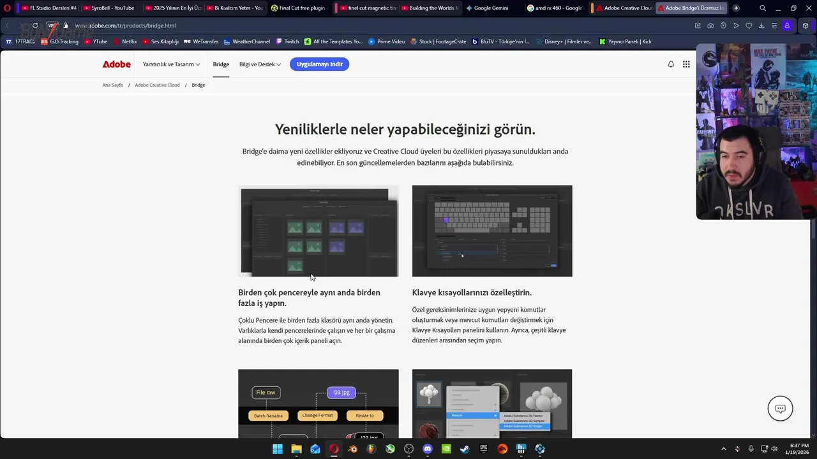Open Netflix bookmark
817x459 pixels.
[125, 41]
